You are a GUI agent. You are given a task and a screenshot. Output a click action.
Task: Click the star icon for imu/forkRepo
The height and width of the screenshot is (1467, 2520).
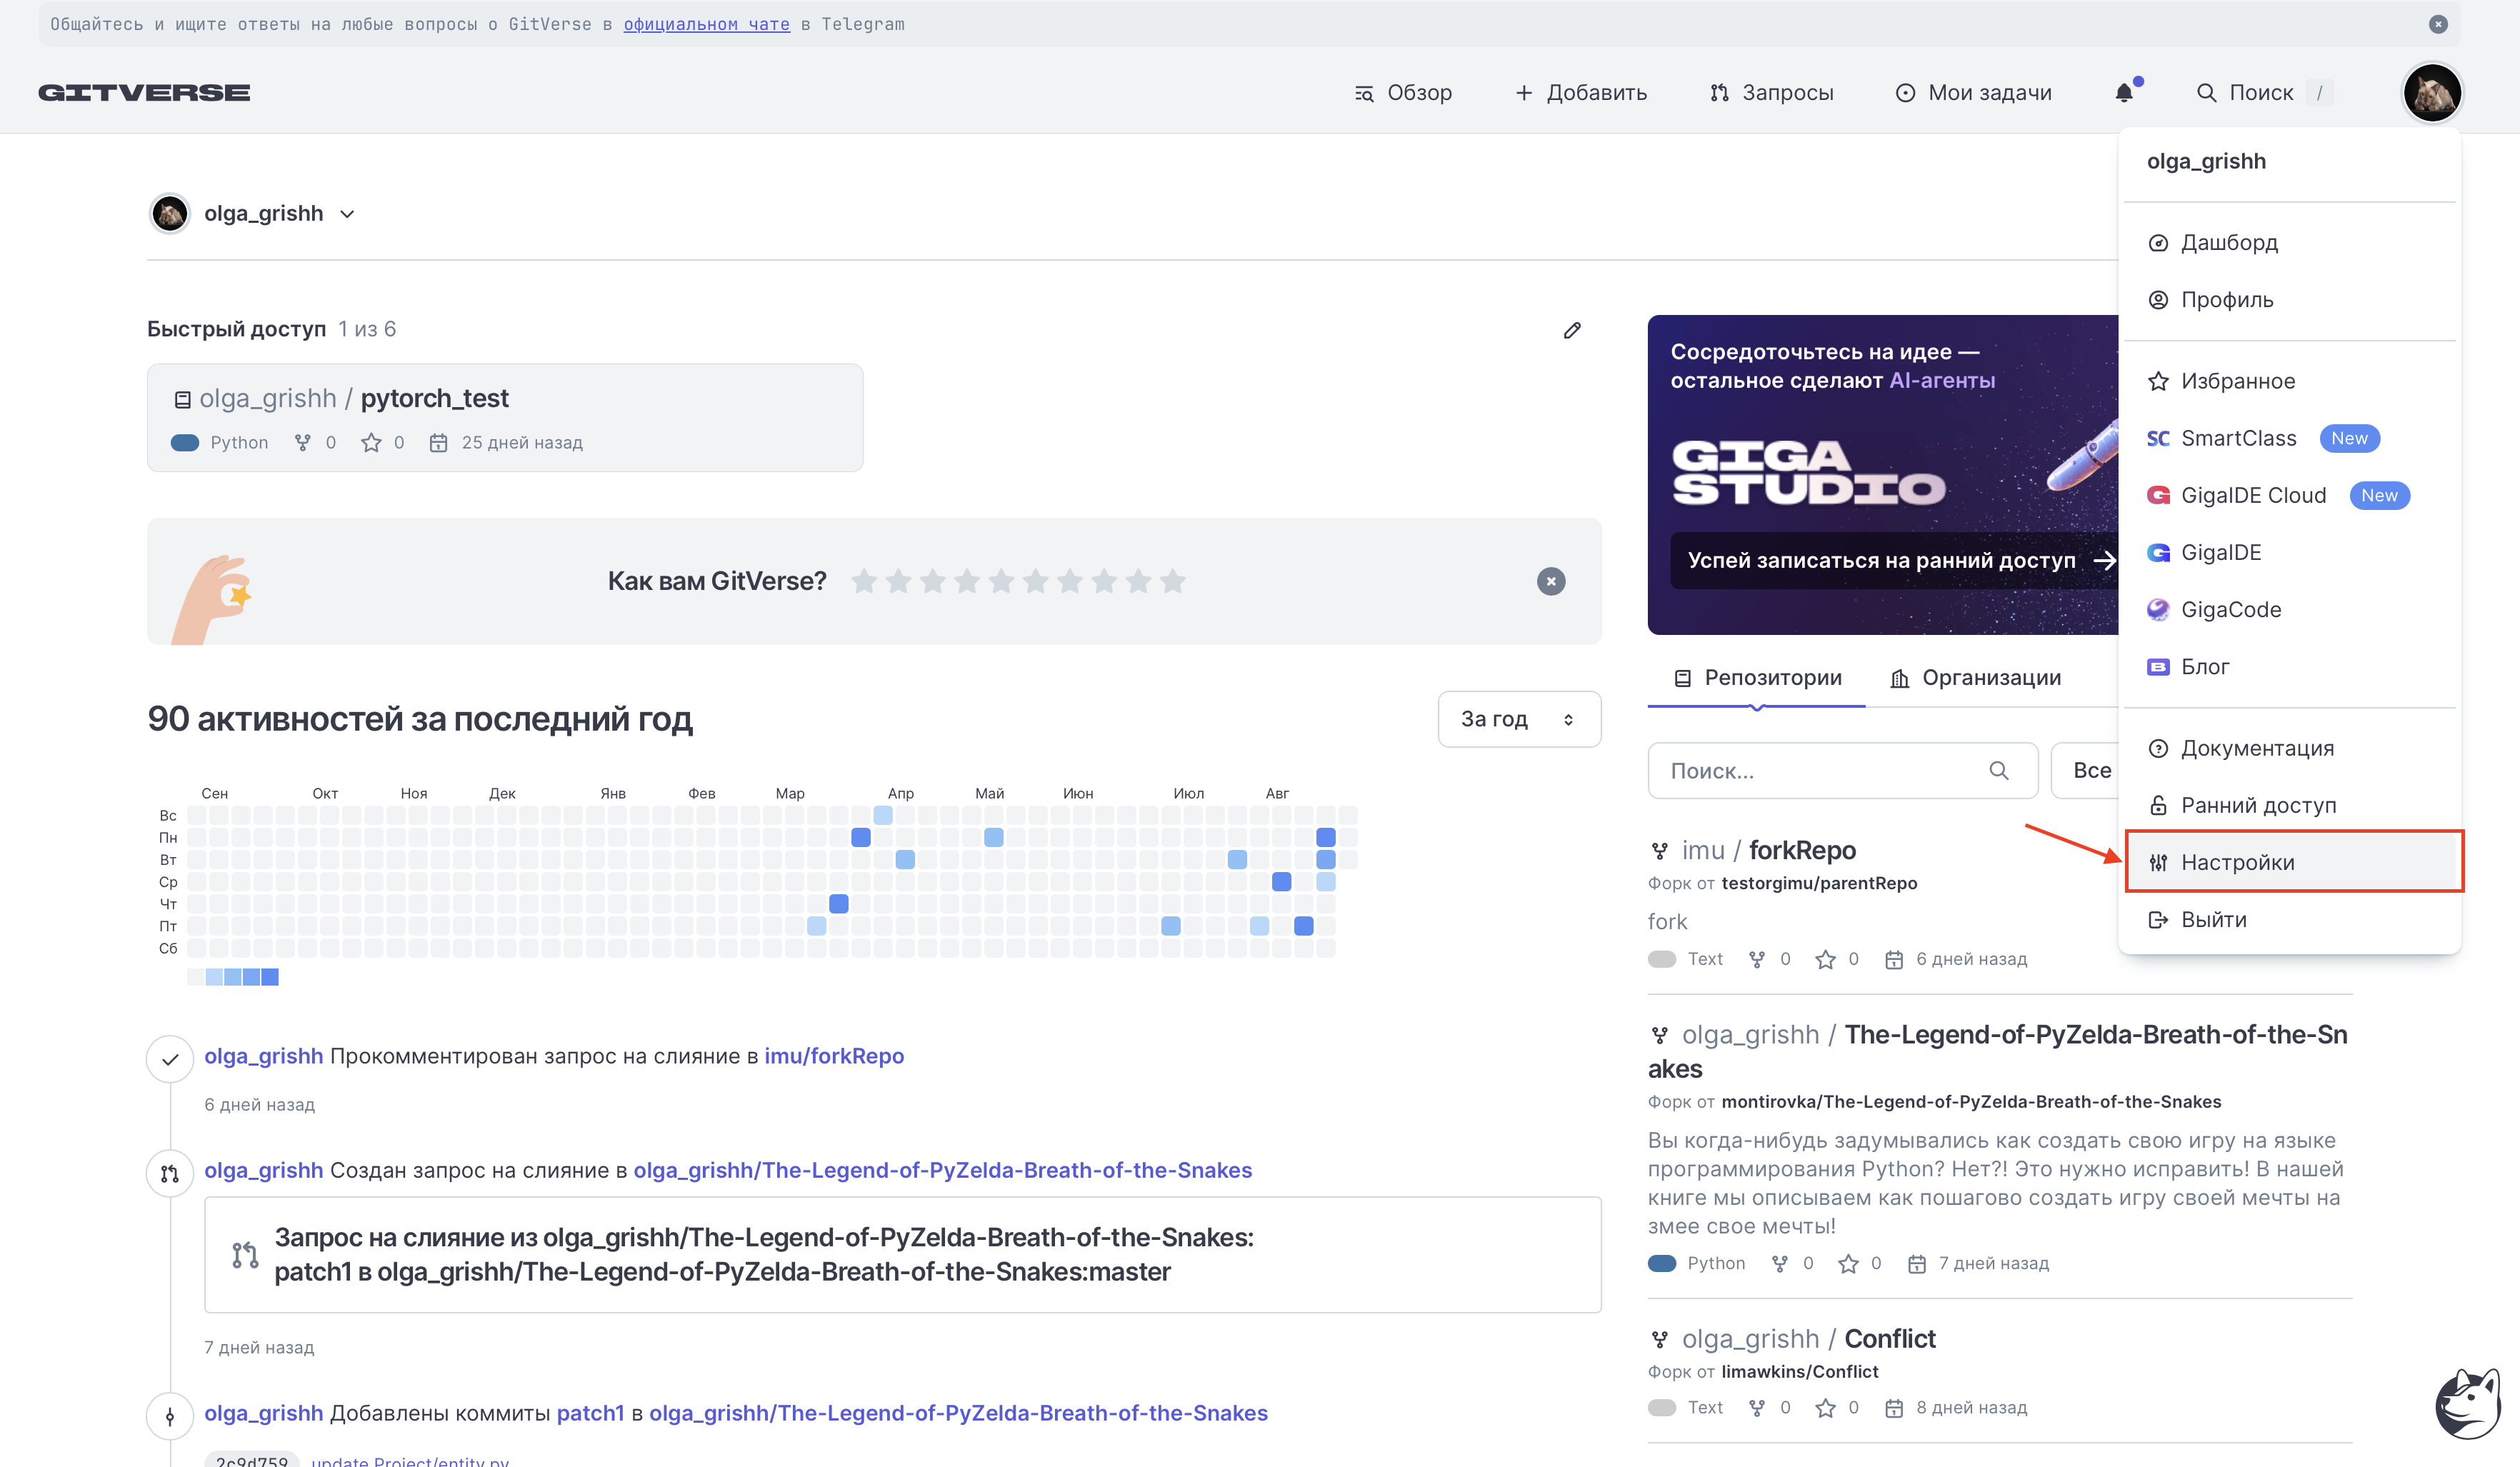1825,959
